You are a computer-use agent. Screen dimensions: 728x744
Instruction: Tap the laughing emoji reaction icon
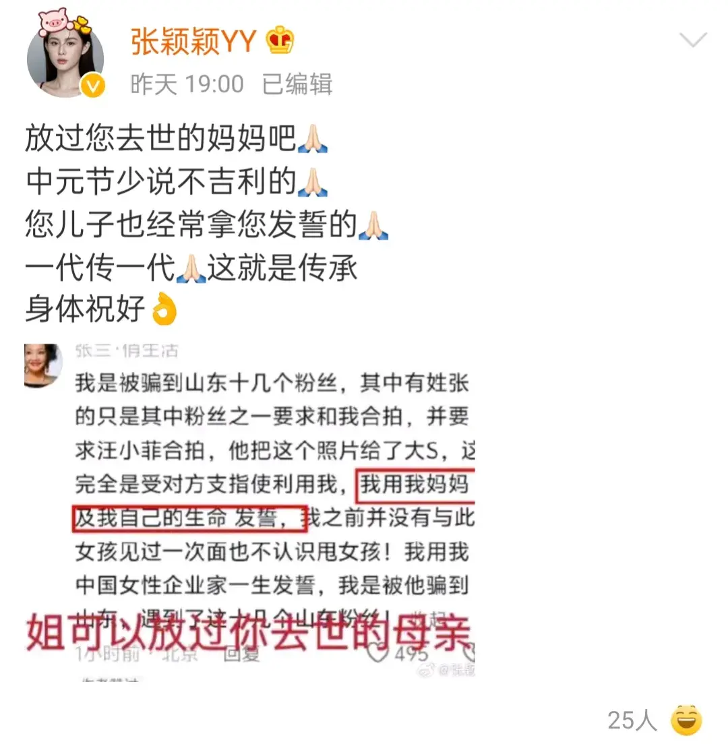pyautogui.click(x=686, y=720)
